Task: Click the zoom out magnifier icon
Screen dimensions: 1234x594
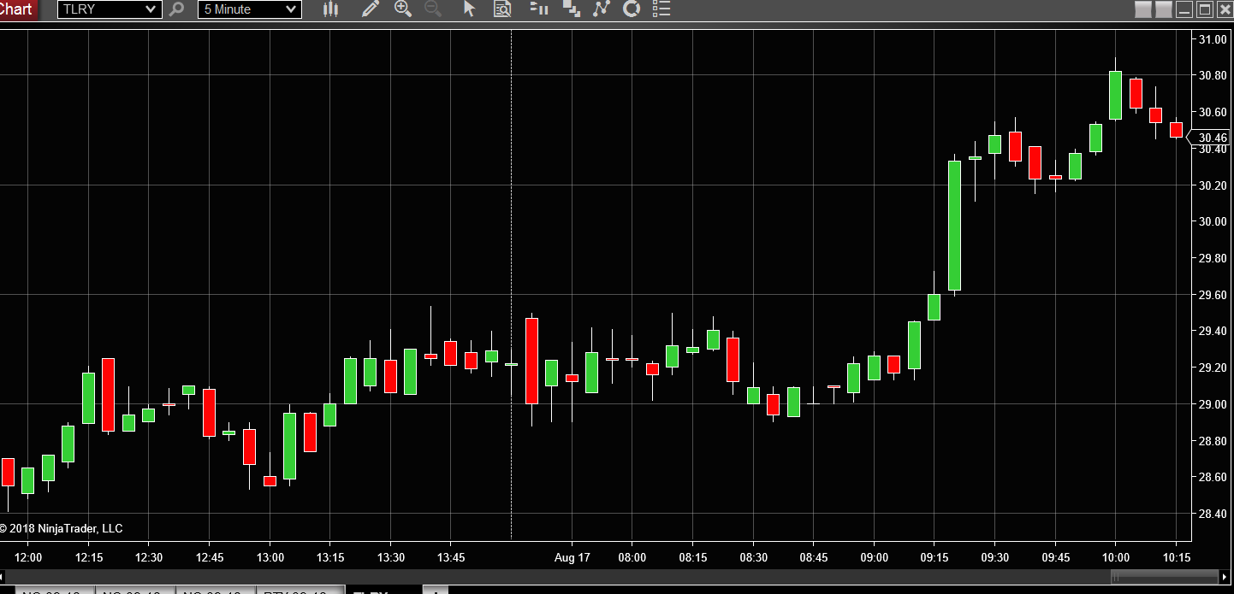Action: pos(433,9)
